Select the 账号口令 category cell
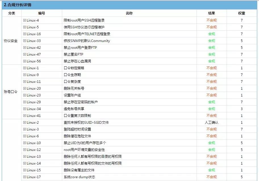Screen dimensions: 259x181 (x=11, y=92)
